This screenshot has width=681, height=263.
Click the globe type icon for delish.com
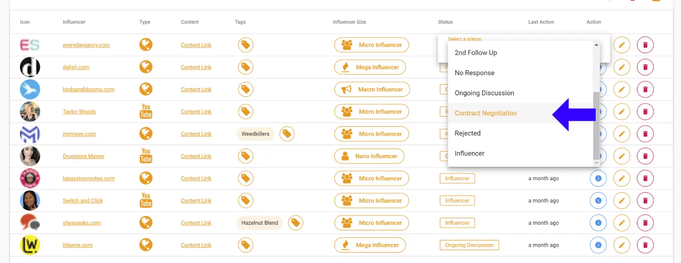point(146,67)
